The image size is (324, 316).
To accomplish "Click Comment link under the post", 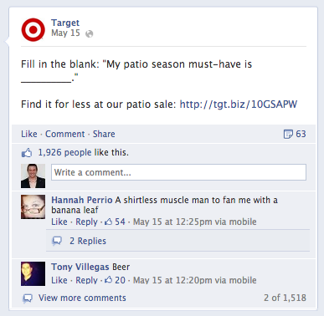I will tap(65, 134).
